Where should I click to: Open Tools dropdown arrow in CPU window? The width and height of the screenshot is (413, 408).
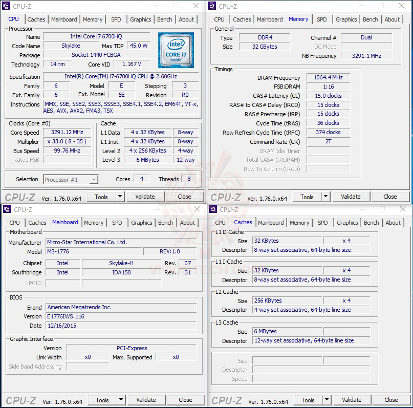(x=120, y=197)
